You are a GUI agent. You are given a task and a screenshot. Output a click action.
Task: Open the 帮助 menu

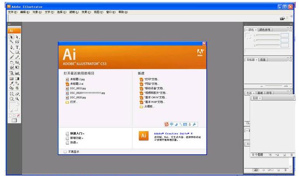click(123, 12)
